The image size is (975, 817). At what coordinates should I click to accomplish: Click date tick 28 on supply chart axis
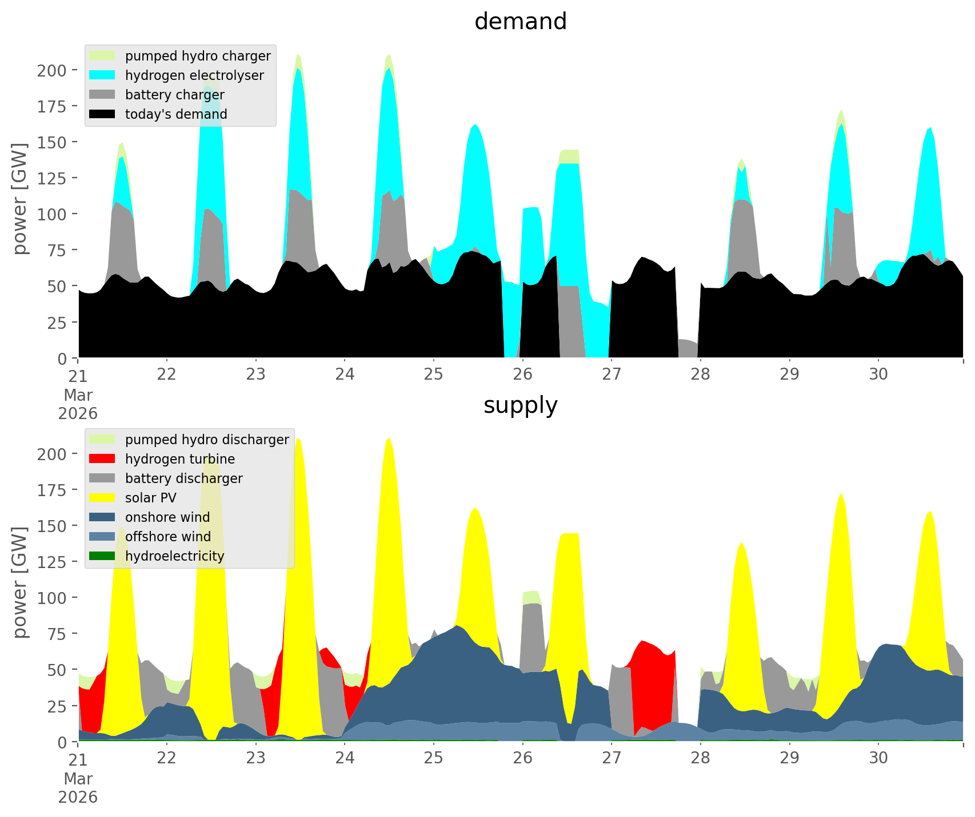coord(700,758)
